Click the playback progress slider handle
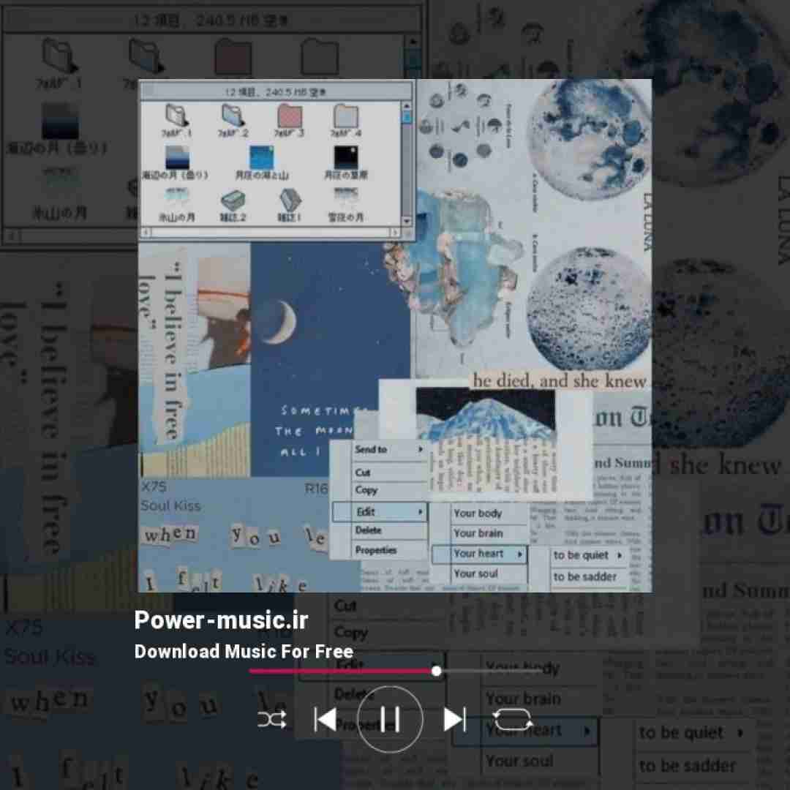The height and width of the screenshot is (790, 790). point(436,671)
